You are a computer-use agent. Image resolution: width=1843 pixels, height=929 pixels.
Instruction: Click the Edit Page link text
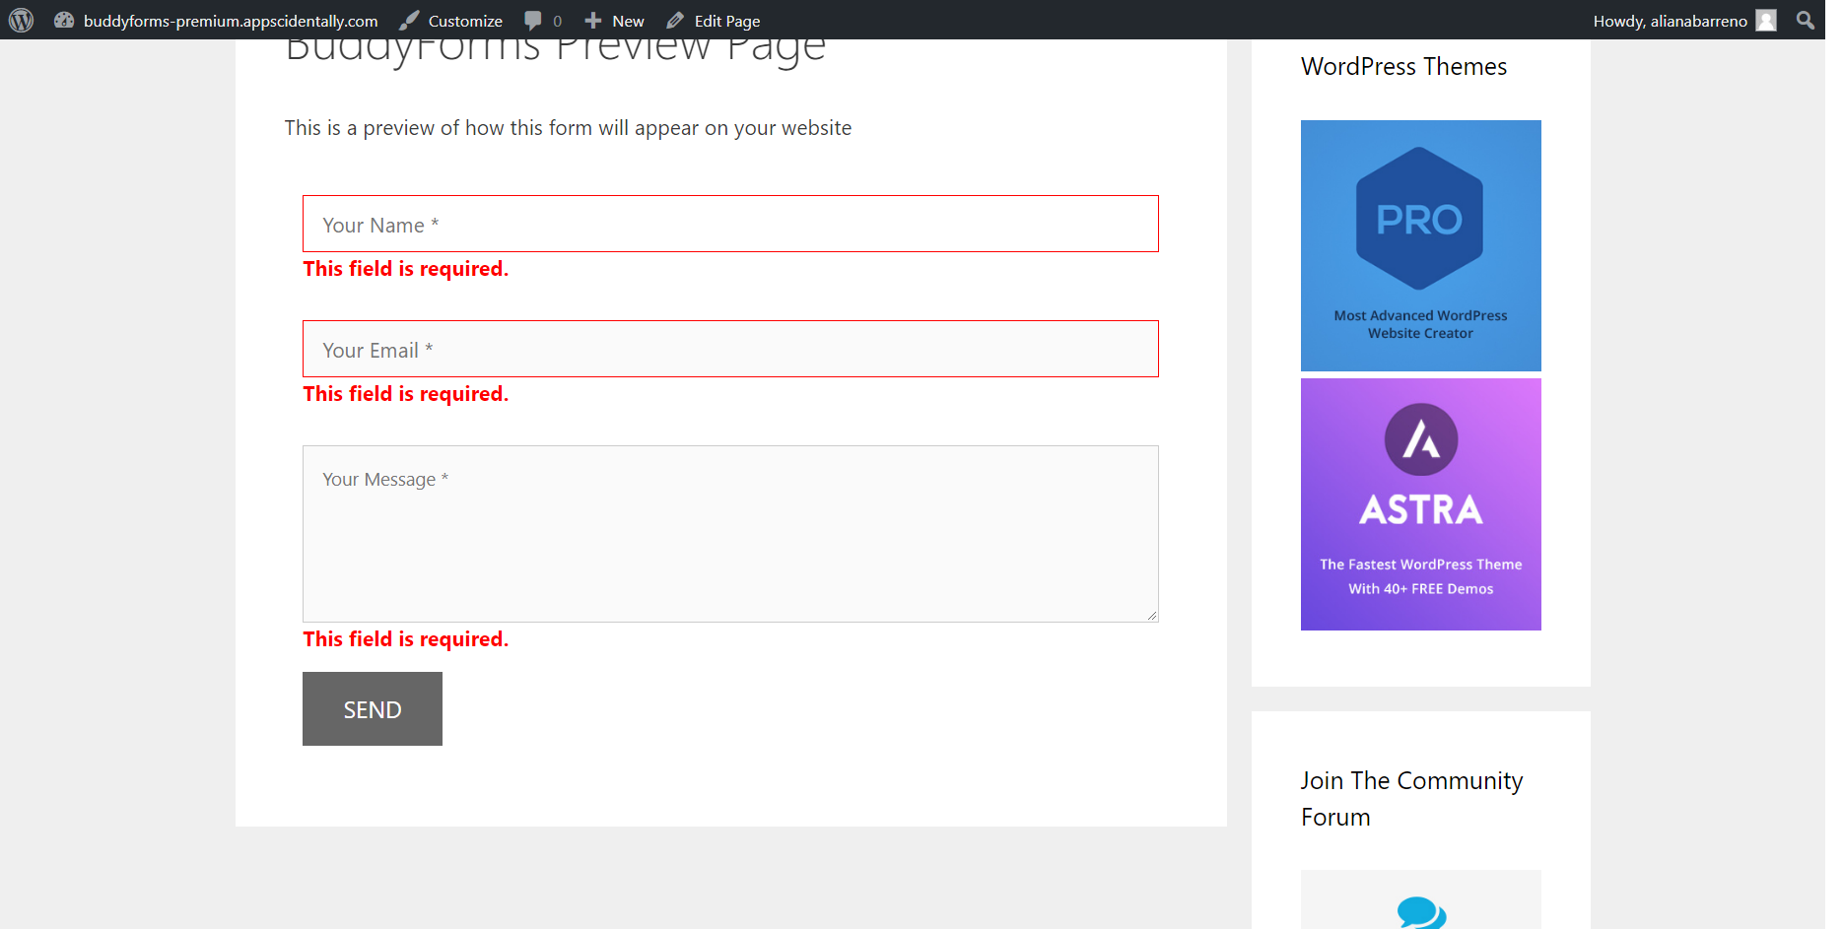(726, 20)
